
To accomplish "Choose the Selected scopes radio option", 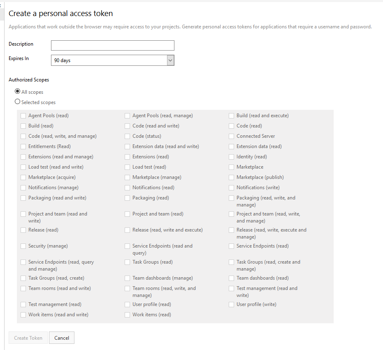I will pos(18,102).
